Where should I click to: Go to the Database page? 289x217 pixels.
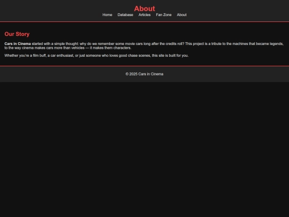click(125, 15)
